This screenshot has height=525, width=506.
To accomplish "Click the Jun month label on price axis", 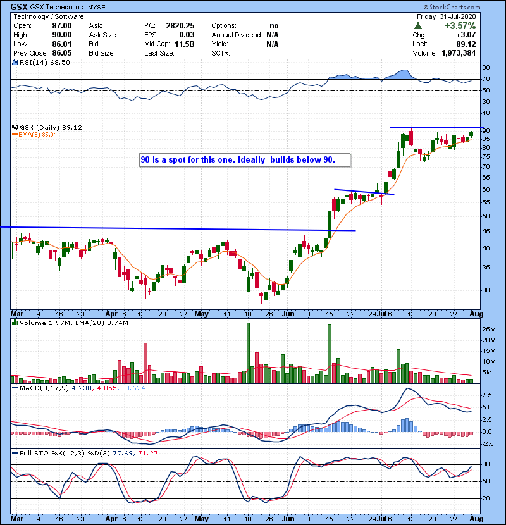I will 288,314.
